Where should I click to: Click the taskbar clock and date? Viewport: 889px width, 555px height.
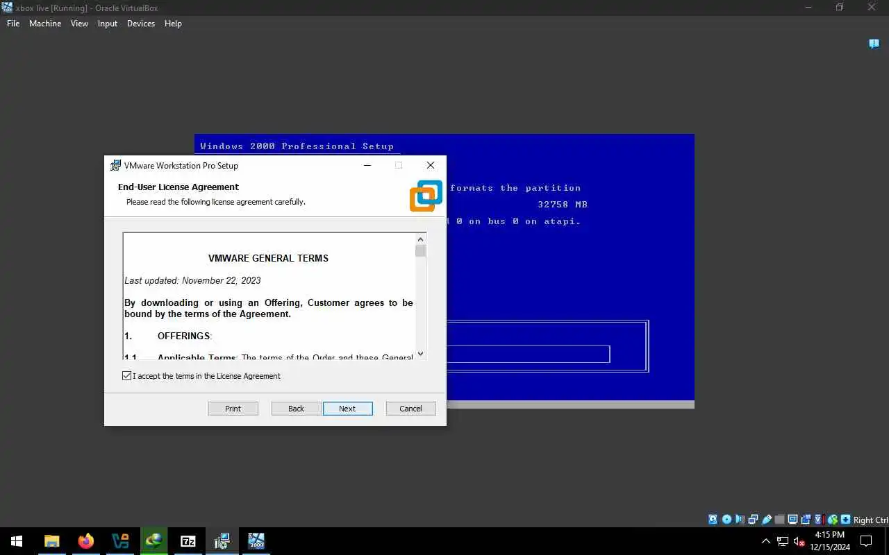coord(829,541)
